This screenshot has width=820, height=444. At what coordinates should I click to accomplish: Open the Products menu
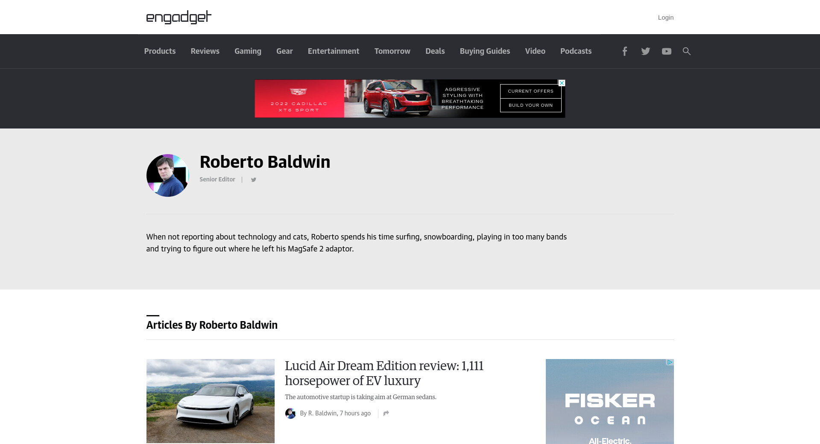160,51
